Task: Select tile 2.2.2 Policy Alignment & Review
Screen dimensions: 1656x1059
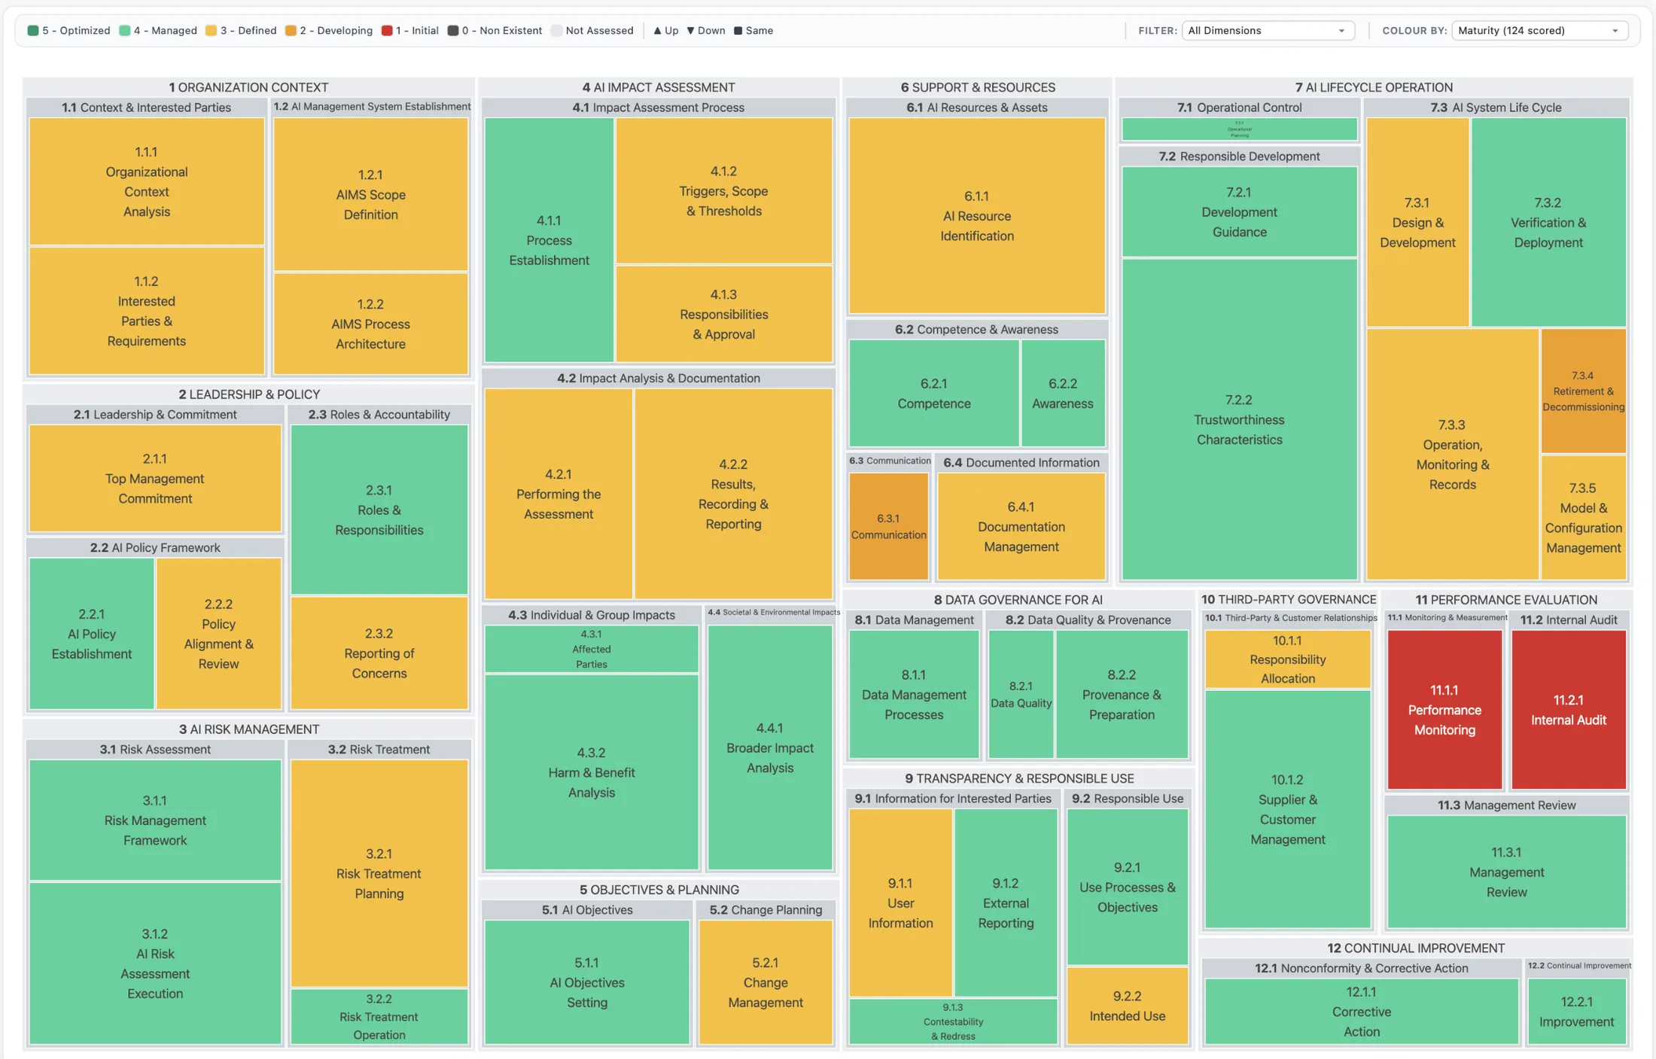Action: (218, 634)
